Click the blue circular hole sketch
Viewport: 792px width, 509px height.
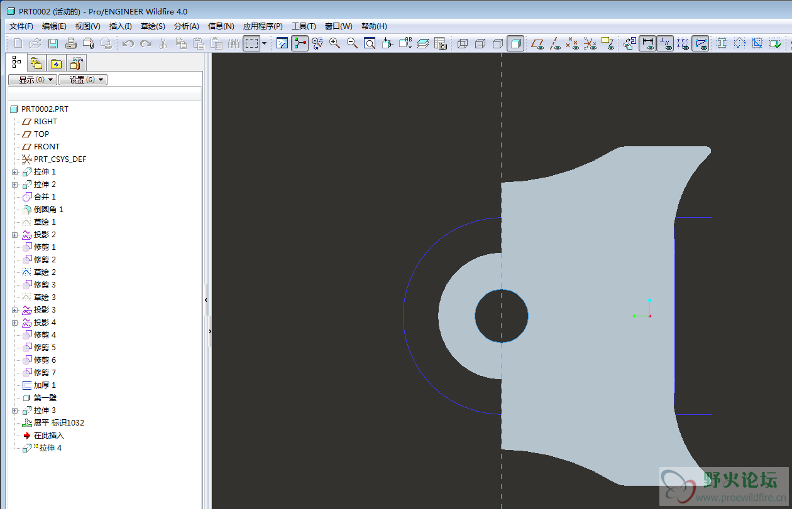click(x=502, y=316)
